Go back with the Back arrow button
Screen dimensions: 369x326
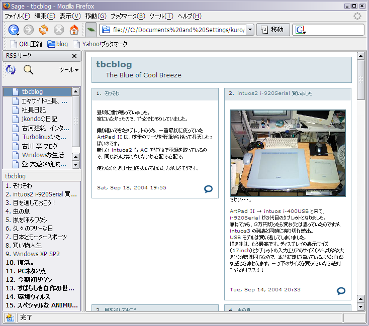click(13, 30)
